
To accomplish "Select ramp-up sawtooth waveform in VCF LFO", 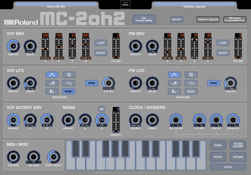I will (x=52, y=83).
